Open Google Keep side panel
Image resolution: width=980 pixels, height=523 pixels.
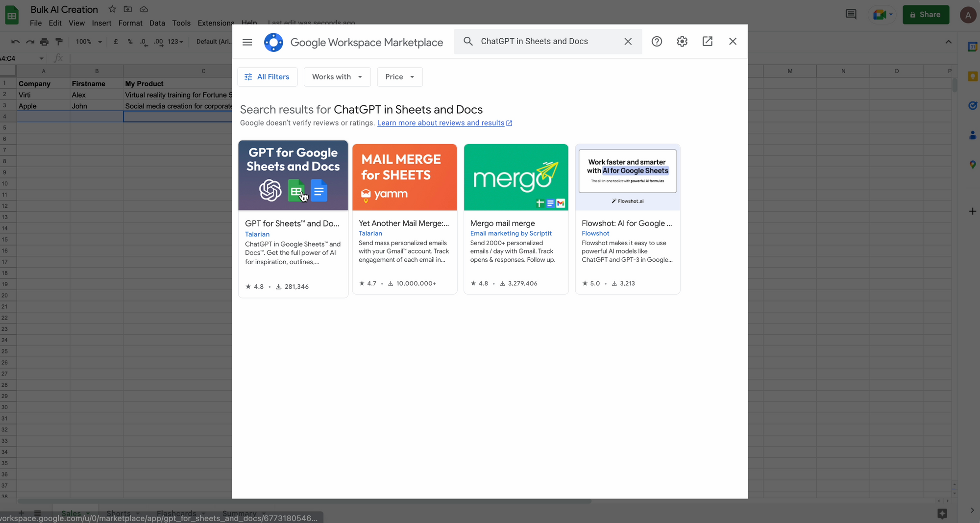tap(973, 76)
